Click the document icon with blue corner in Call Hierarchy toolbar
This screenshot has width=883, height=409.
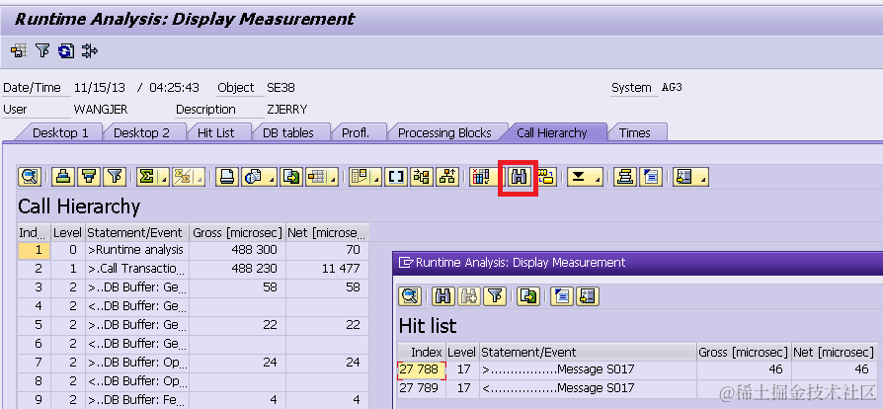pos(651,177)
